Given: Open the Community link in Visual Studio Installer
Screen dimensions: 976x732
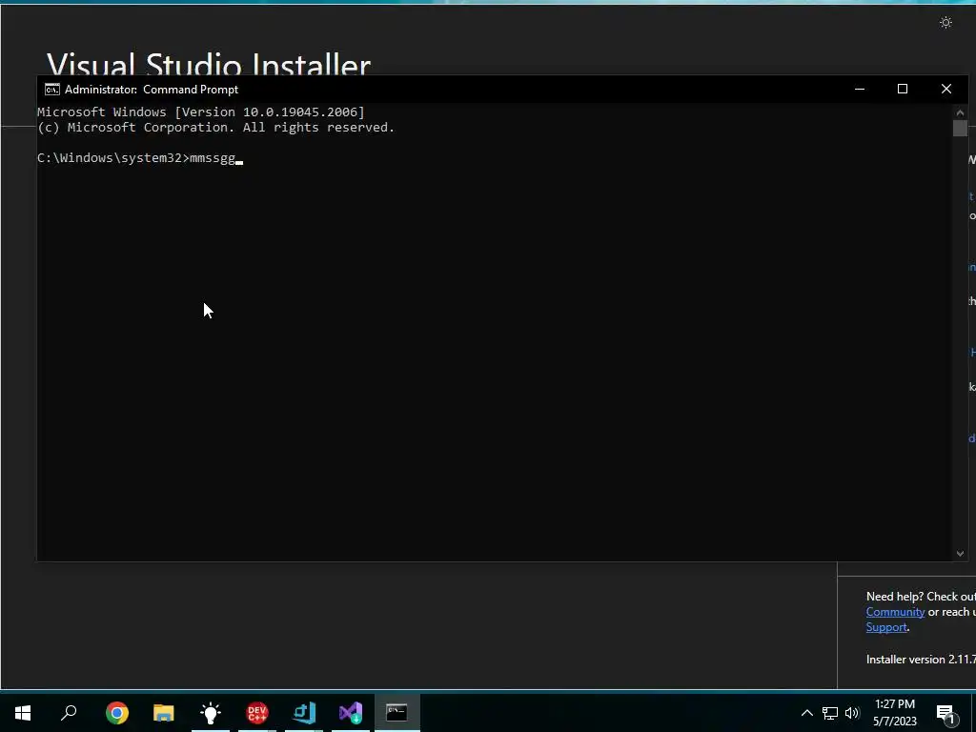Looking at the screenshot, I should click(895, 612).
